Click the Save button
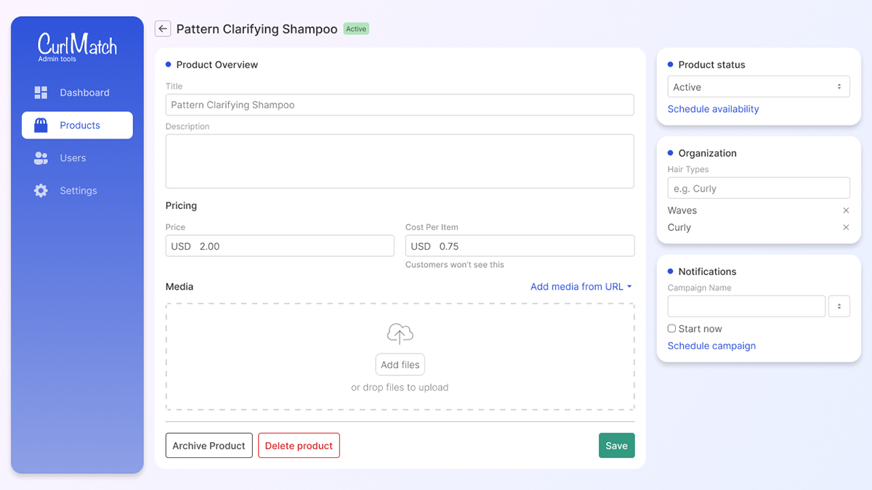 tap(616, 446)
